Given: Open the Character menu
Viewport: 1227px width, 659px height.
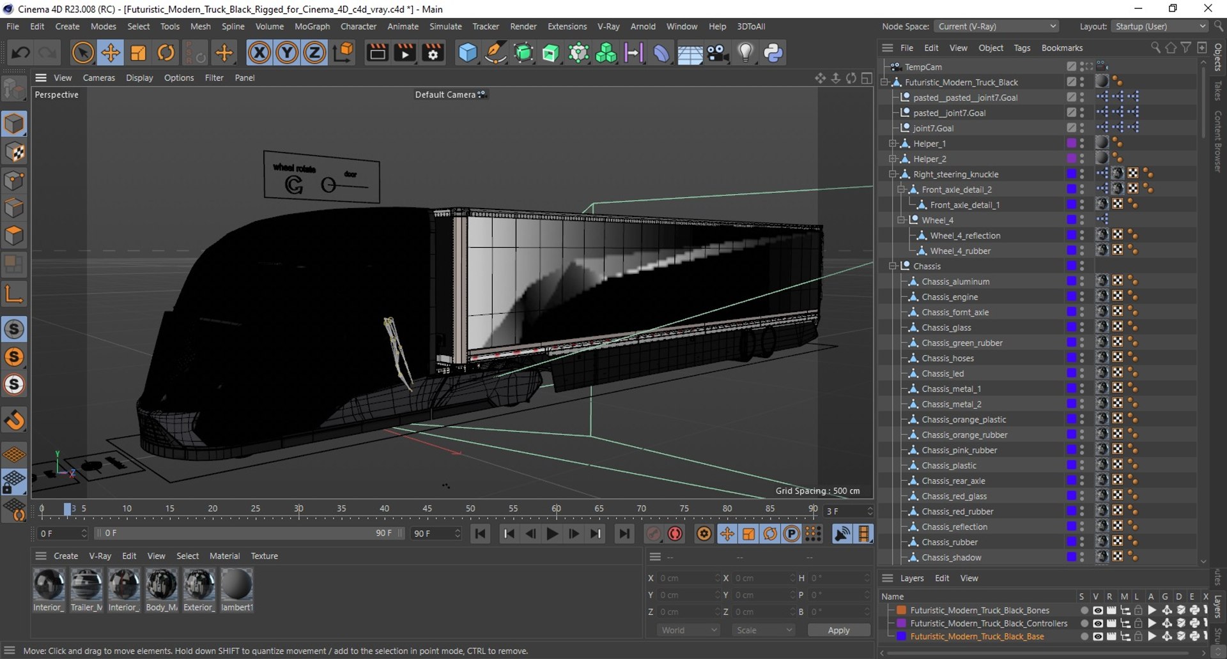Looking at the screenshot, I should pyautogui.click(x=359, y=26).
